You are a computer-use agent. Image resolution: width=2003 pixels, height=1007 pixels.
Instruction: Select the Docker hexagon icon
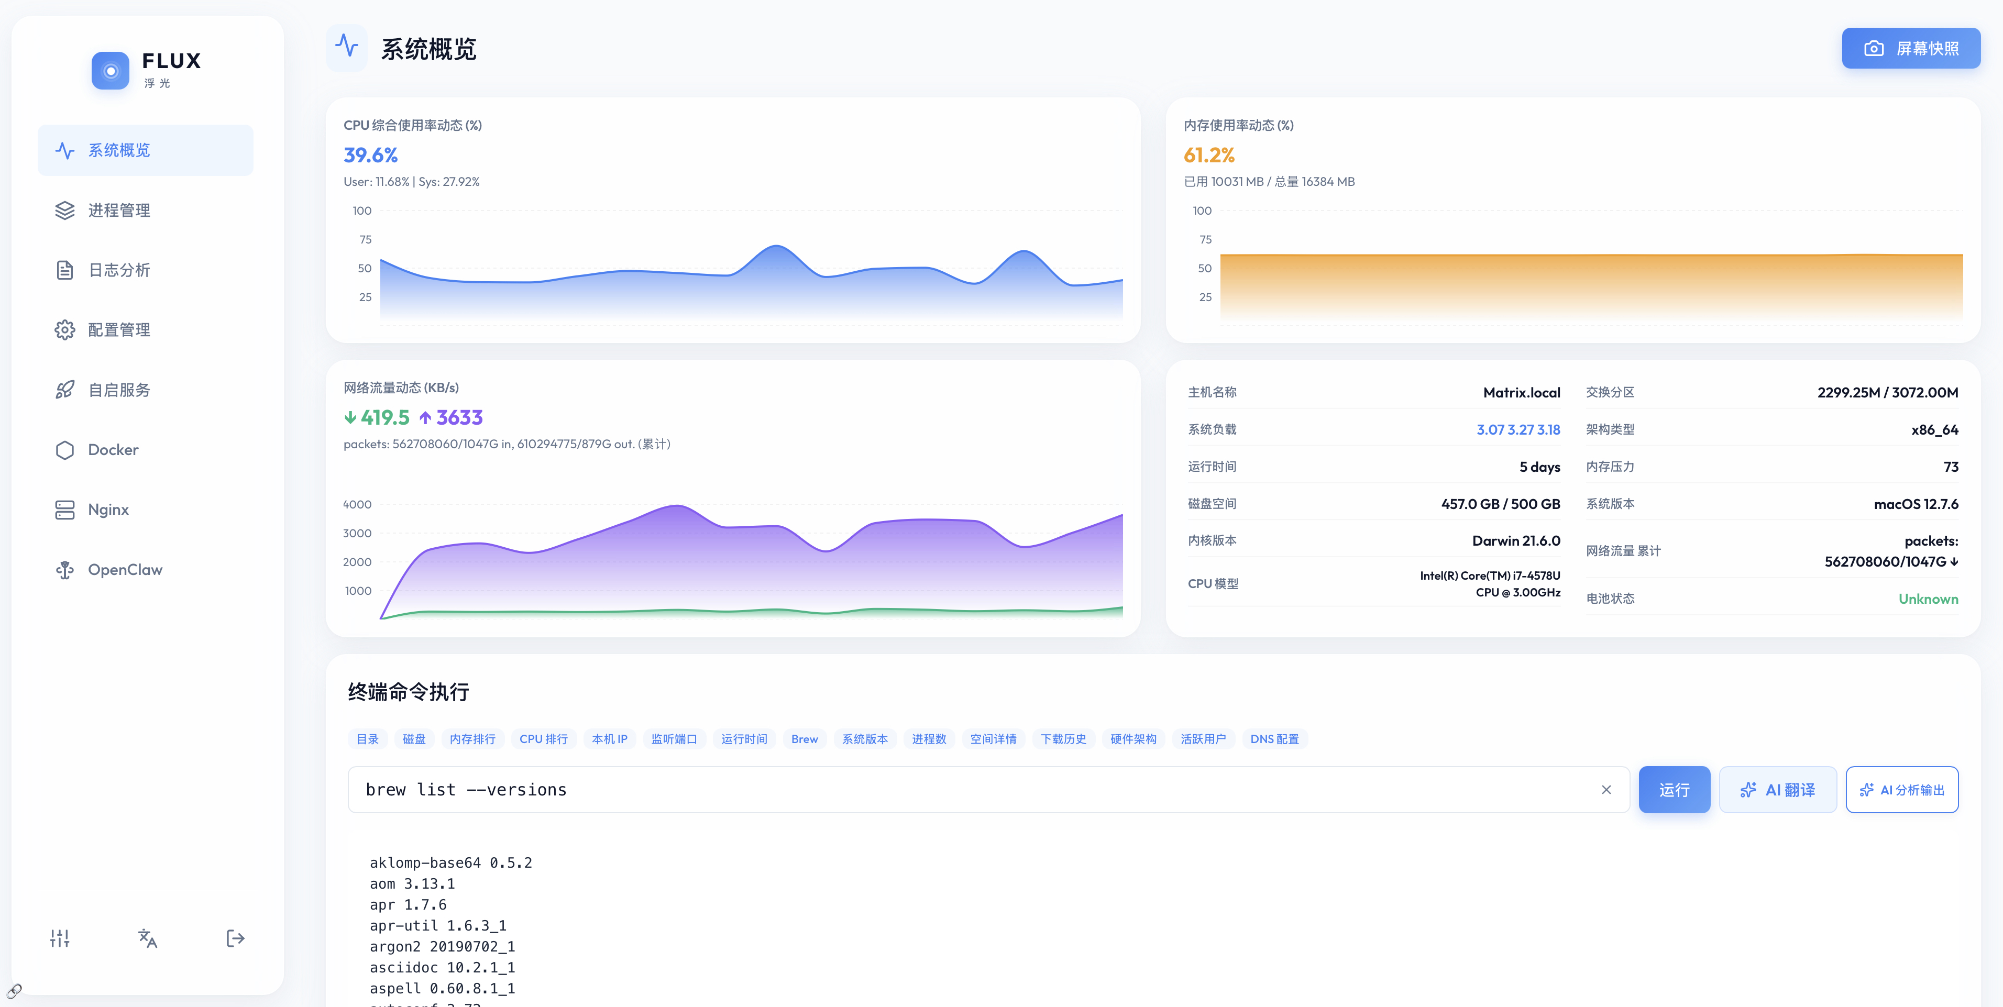[x=64, y=449]
